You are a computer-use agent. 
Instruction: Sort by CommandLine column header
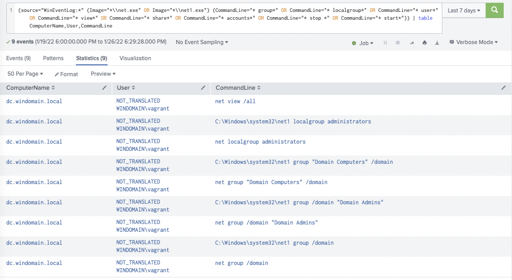(x=238, y=88)
